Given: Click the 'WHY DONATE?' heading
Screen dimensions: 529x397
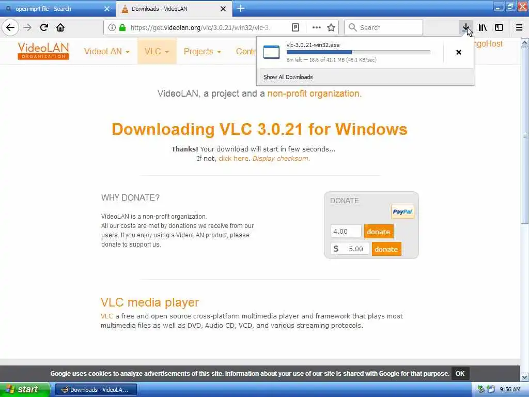Looking at the screenshot, I should pos(130,197).
